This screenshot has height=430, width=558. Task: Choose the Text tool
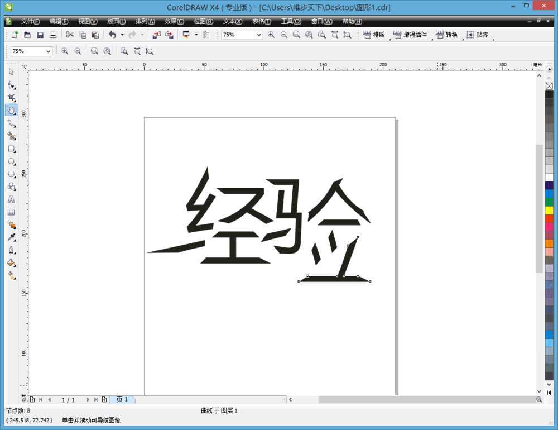pyautogui.click(x=11, y=199)
